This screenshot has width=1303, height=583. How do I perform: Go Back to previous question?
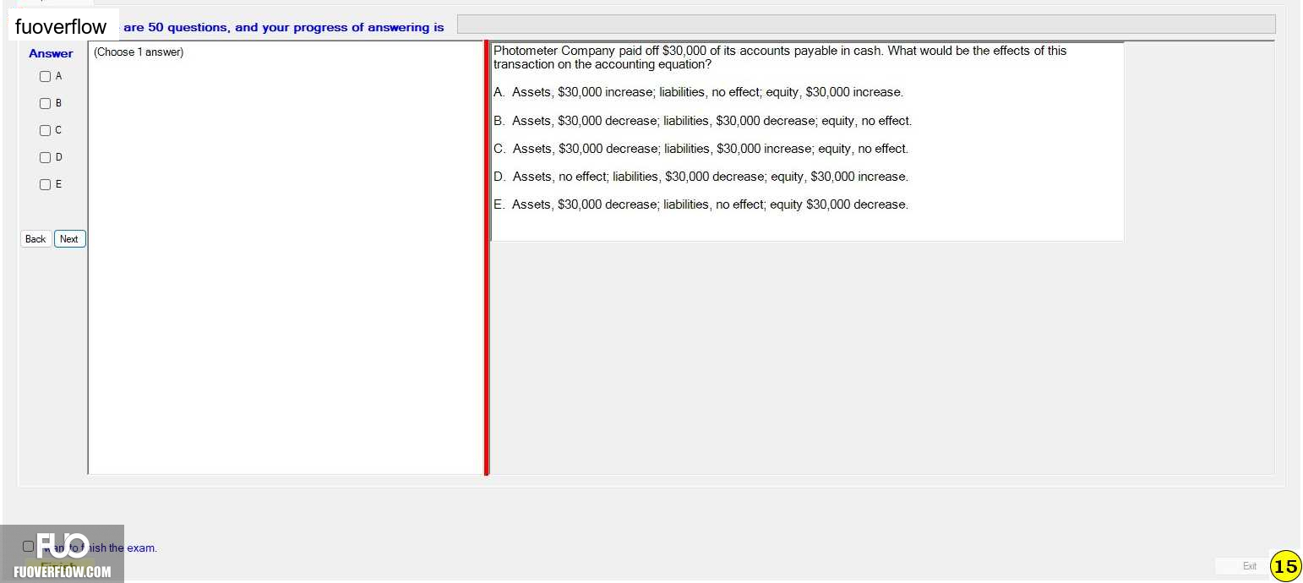click(35, 239)
